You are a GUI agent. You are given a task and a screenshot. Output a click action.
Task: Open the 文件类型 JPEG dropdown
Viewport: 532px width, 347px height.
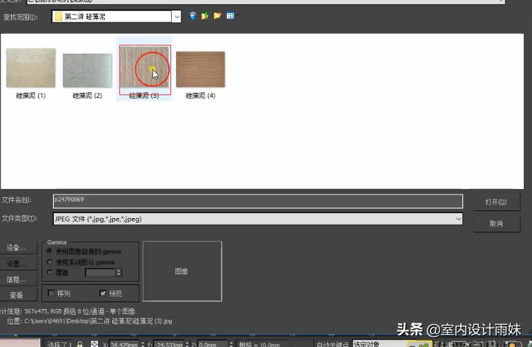[x=258, y=219]
